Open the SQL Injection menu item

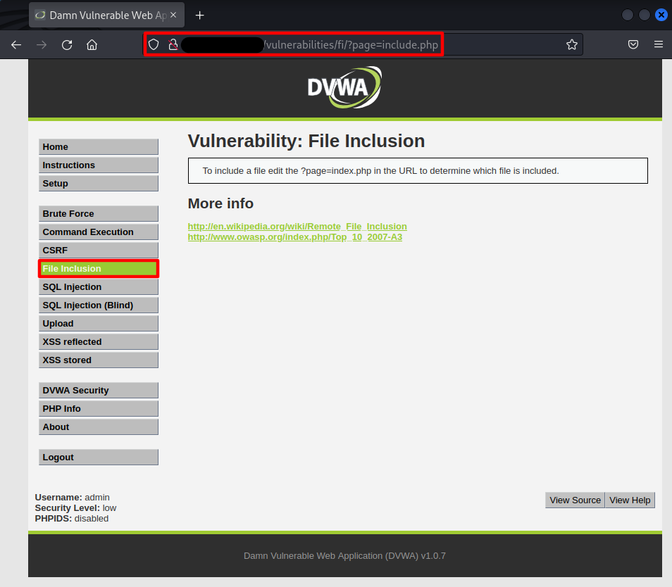tap(99, 287)
